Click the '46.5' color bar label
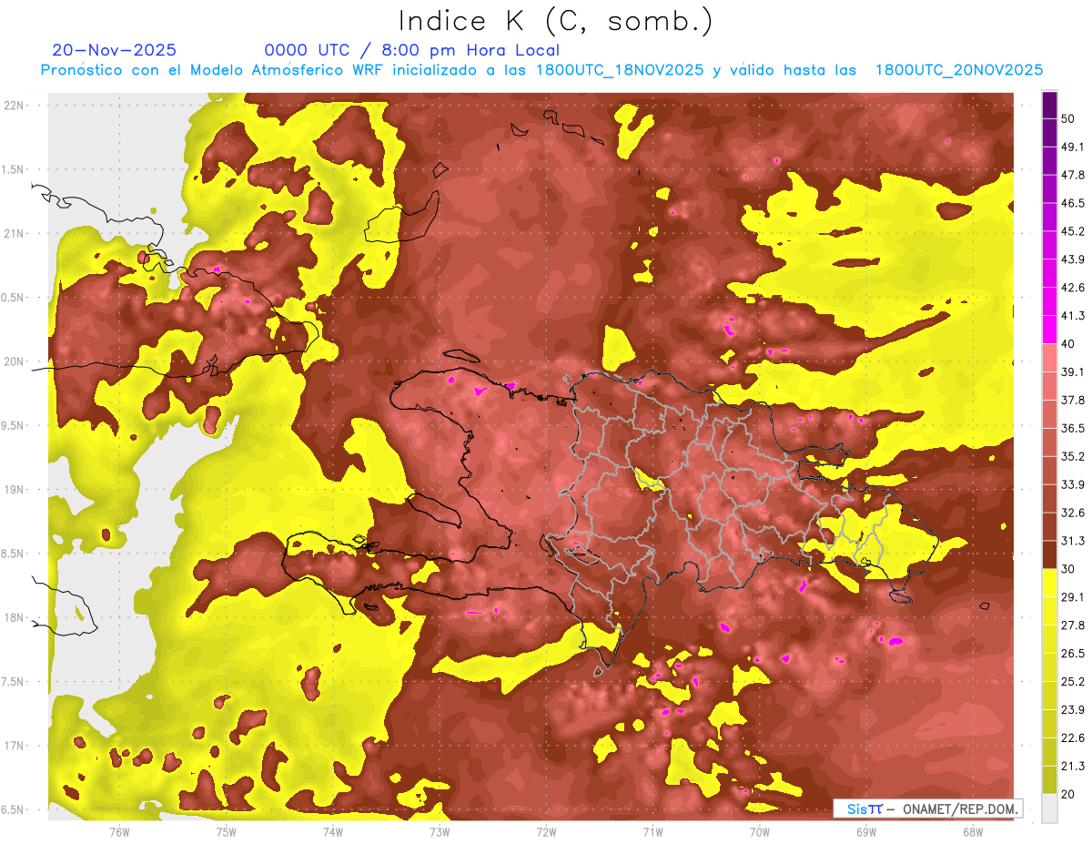This screenshot has height=844, width=1092. pos(1073,203)
